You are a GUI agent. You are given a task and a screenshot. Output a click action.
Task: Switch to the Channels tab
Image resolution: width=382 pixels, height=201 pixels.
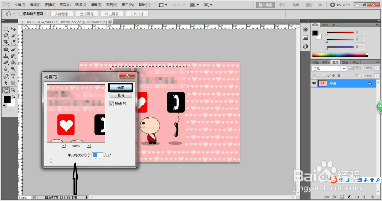tap(345, 62)
